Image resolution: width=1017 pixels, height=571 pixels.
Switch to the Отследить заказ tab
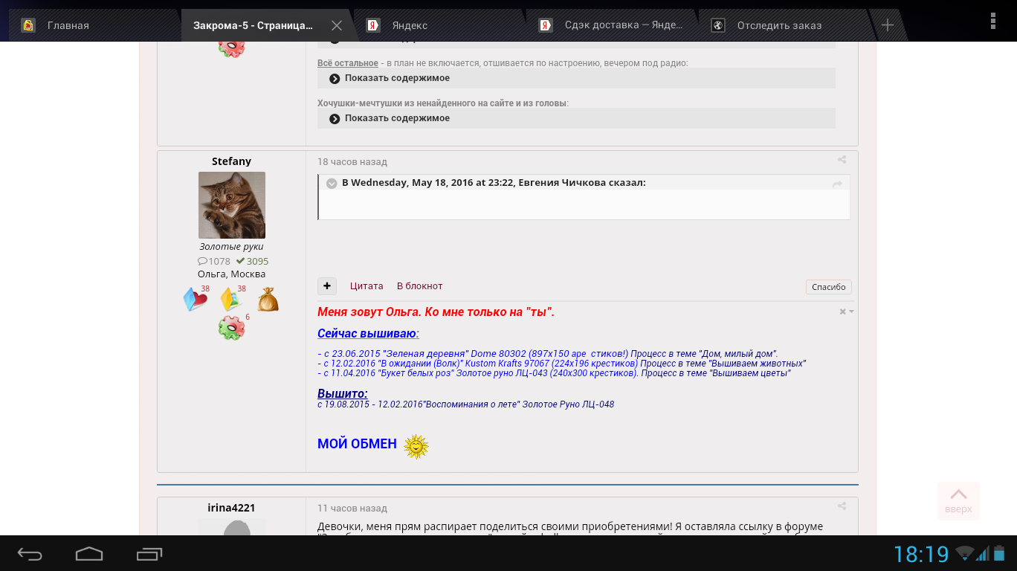point(778,25)
